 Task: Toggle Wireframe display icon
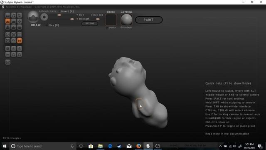pyautogui.click(x=14, y=41)
